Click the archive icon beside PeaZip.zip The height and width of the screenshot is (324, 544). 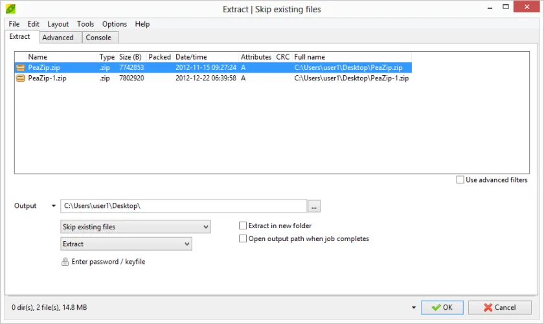point(21,67)
